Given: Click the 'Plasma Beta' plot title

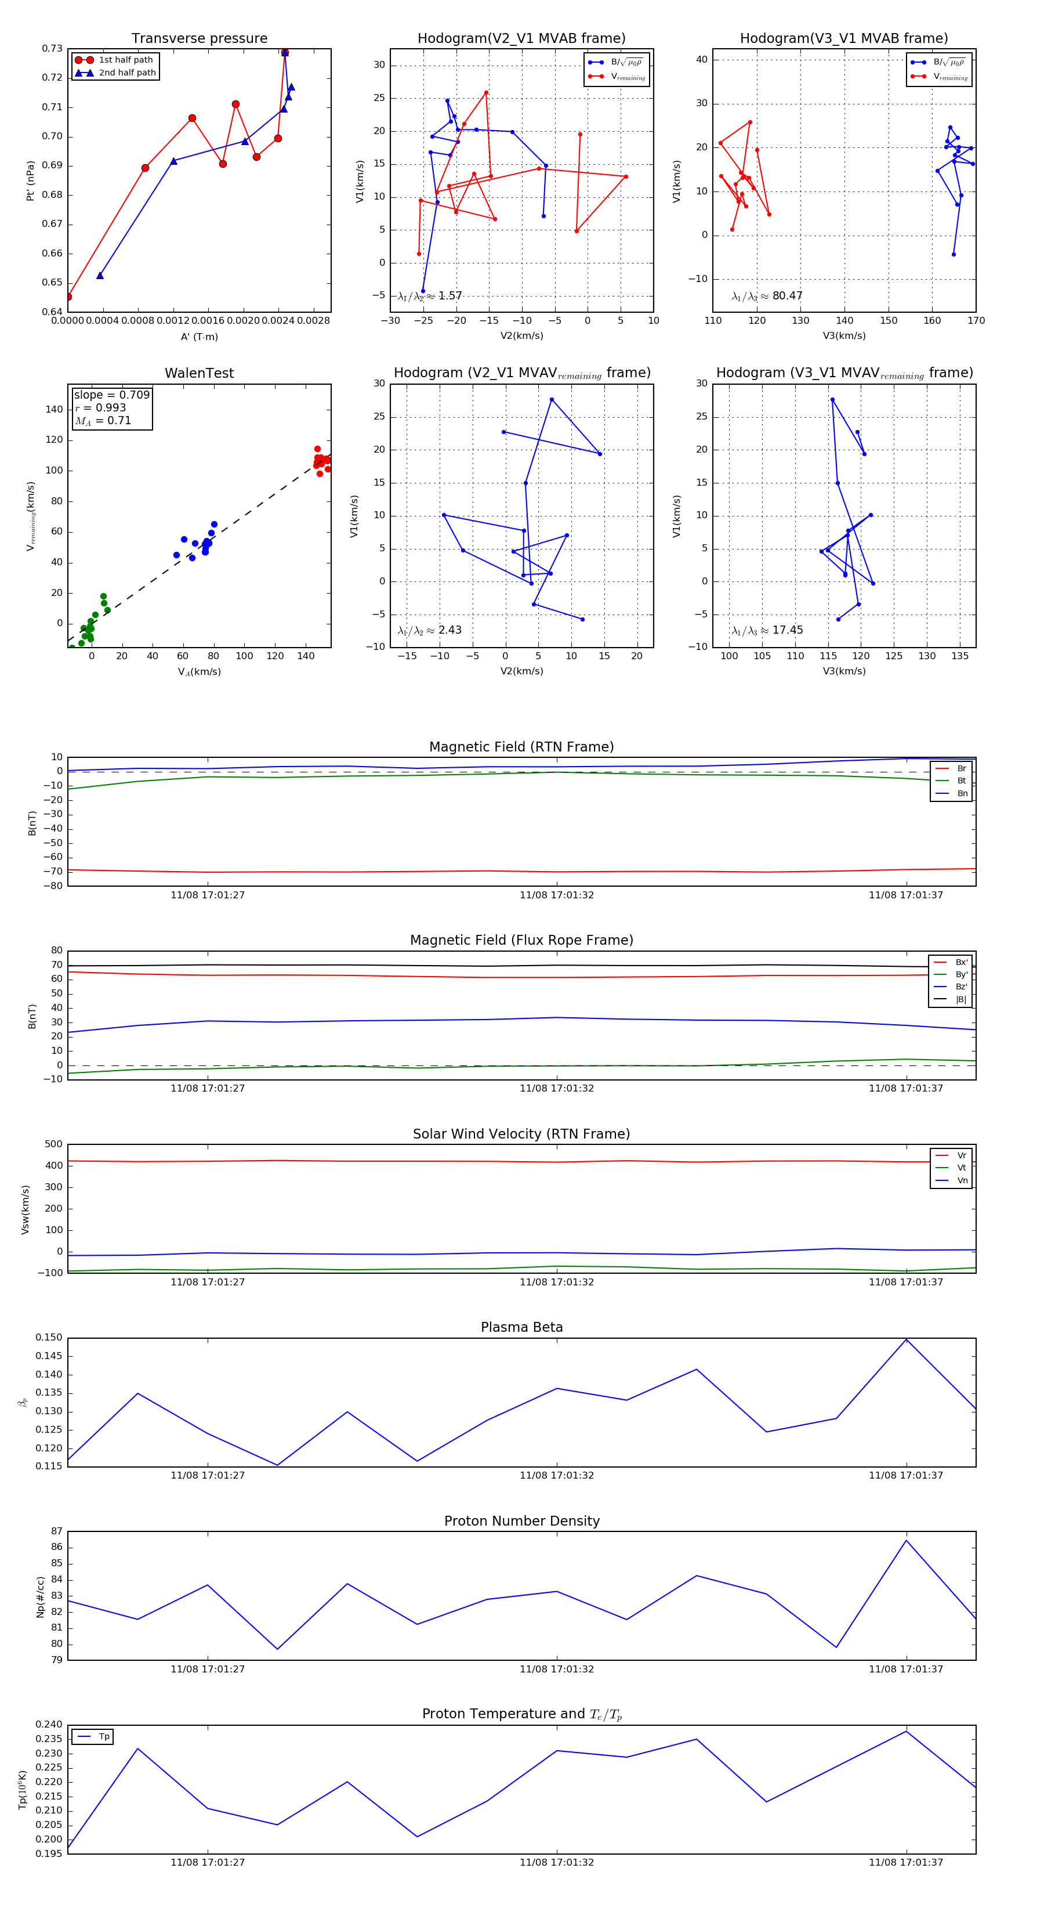Looking at the screenshot, I should pyautogui.click(x=521, y=1327).
